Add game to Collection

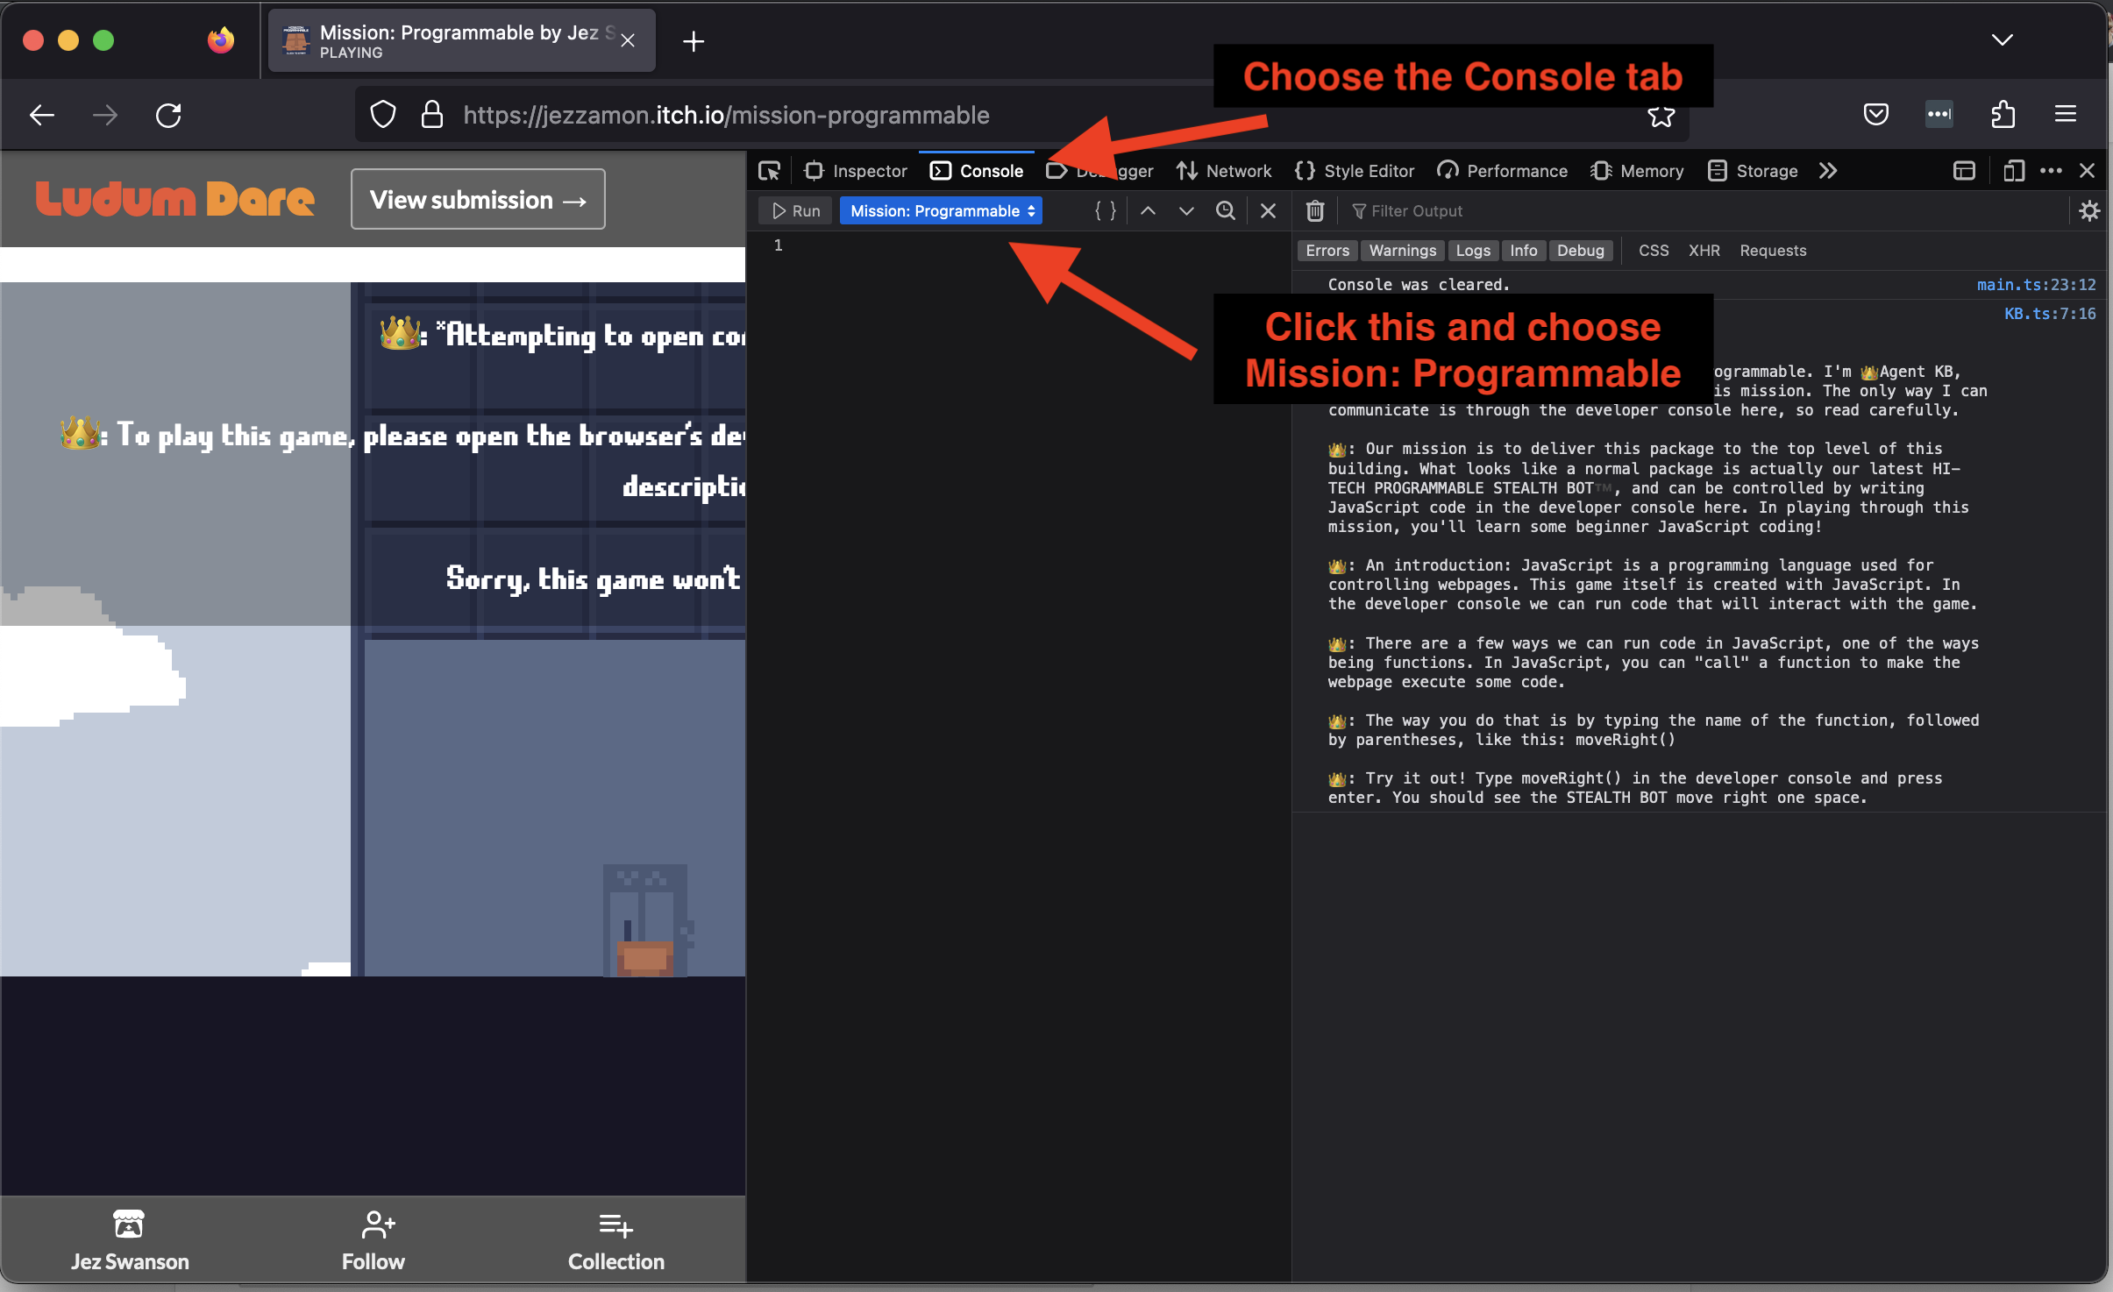coord(616,1241)
